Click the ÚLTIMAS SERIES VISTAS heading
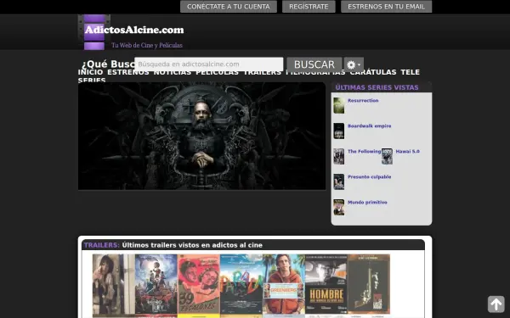 tap(377, 87)
